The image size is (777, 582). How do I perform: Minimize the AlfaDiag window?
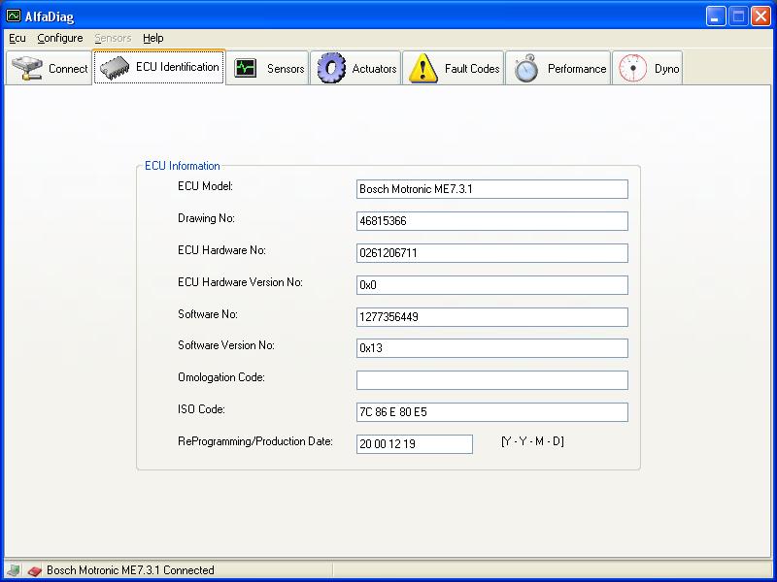pyautogui.click(x=716, y=16)
